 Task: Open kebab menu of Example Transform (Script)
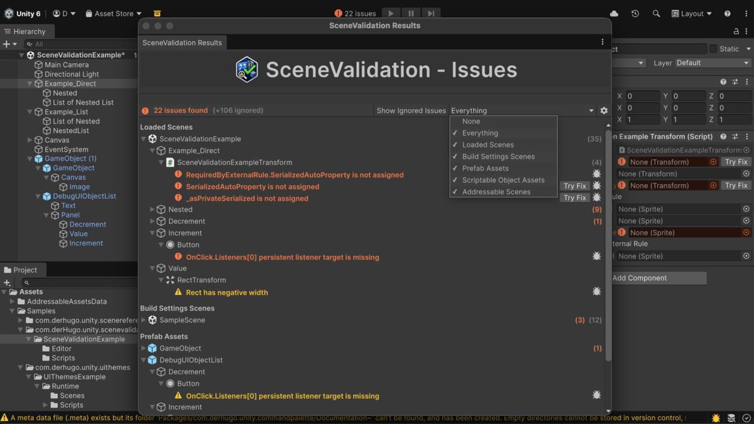(746, 136)
